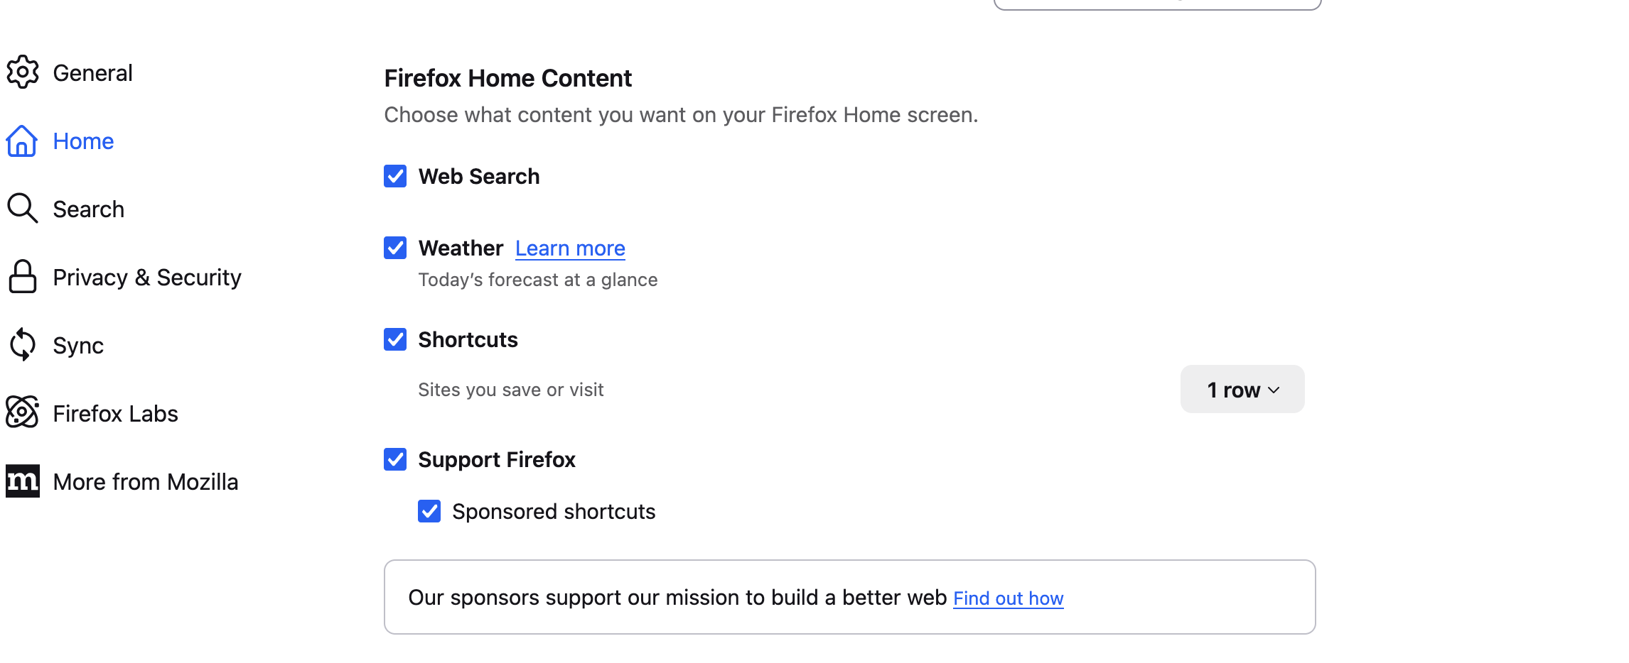Click the Home house icon
Image resolution: width=1629 pixels, height=663 pixels.
(22, 141)
